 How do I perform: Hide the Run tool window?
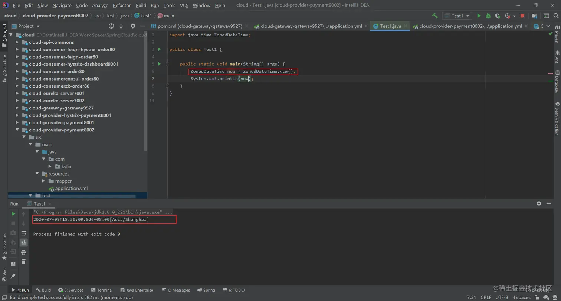pyautogui.click(x=549, y=203)
